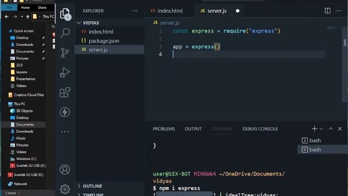Show additional activity bar views ellipsis
Image resolution: width=348 pixels, height=196 pixels.
pos(65,132)
